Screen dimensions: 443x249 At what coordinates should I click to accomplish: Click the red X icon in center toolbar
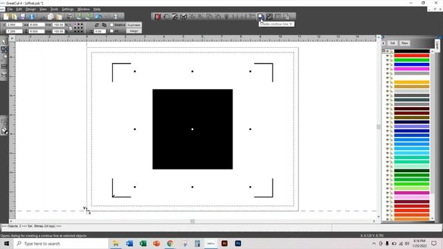[158, 17]
